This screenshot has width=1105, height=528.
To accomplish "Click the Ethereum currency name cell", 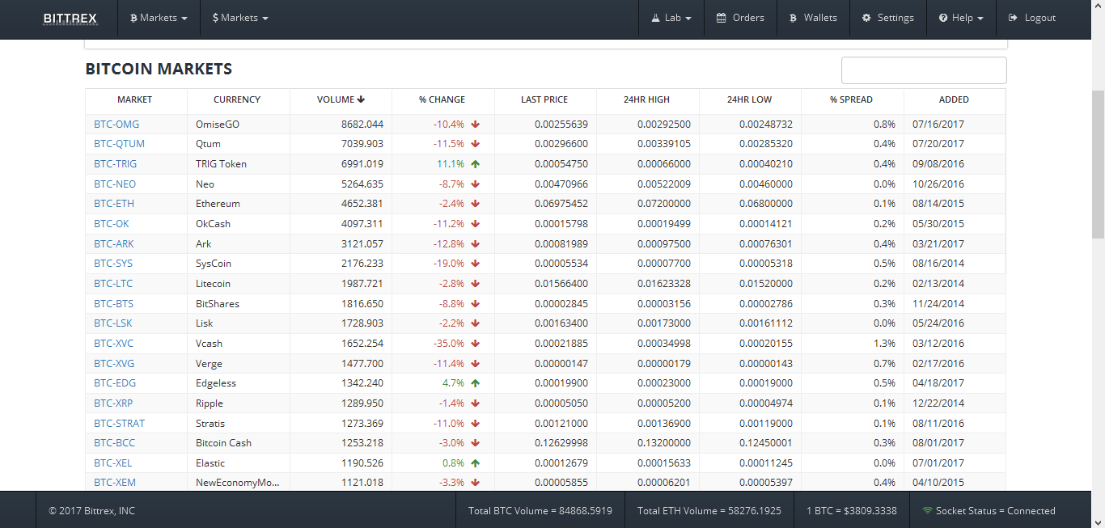I will tap(239, 204).
